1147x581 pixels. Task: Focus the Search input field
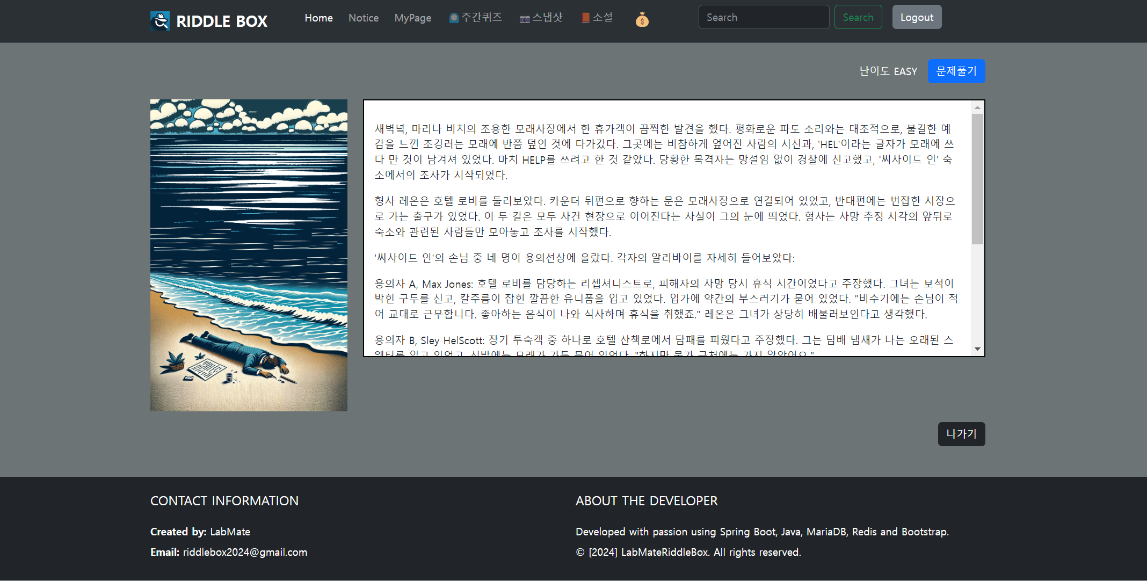click(763, 17)
